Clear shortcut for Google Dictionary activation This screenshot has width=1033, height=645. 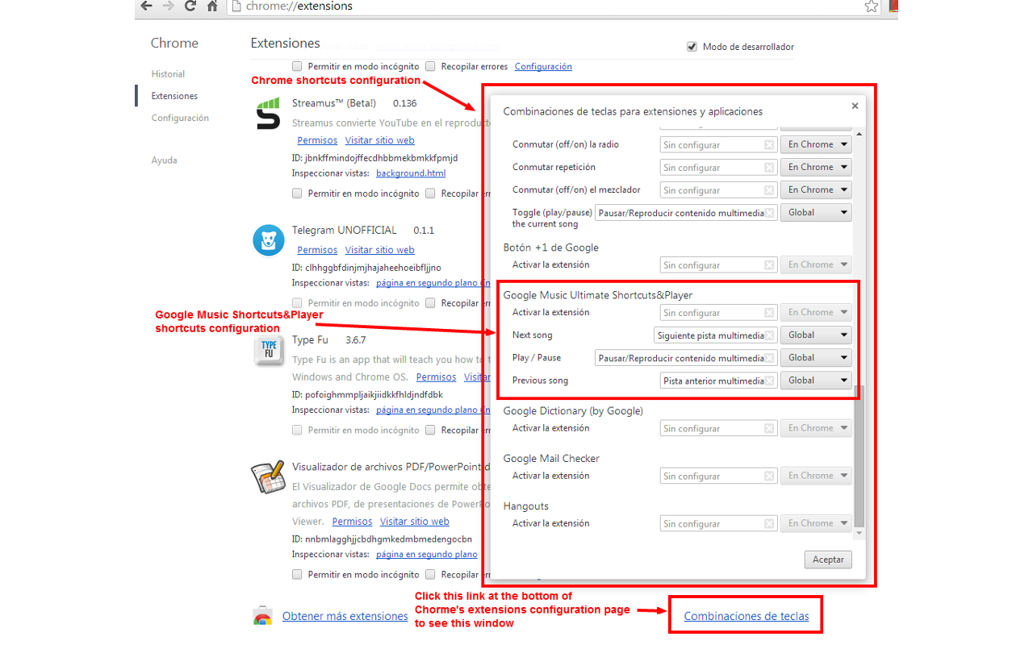click(769, 429)
